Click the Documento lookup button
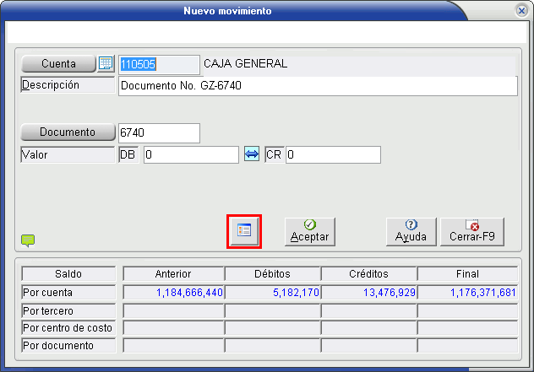The height and width of the screenshot is (372, 534). tap(68, 132)
